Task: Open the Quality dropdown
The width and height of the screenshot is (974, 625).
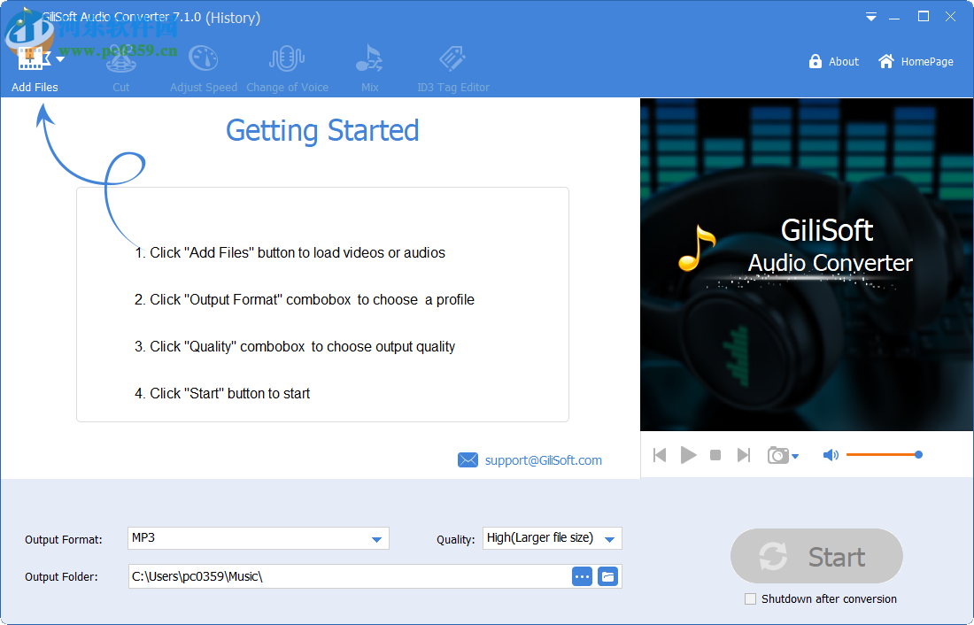Action: pyautogui.click(x=609, y=537)
